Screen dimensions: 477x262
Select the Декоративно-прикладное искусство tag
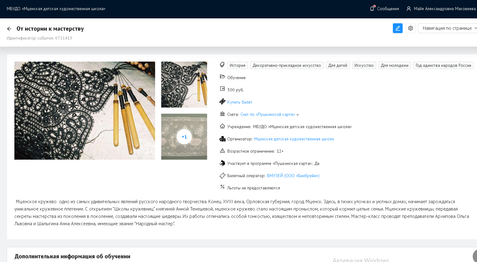coord(287,65)
